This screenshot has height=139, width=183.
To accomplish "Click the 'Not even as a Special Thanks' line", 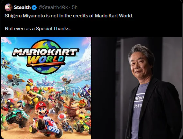I will (38, 29).
